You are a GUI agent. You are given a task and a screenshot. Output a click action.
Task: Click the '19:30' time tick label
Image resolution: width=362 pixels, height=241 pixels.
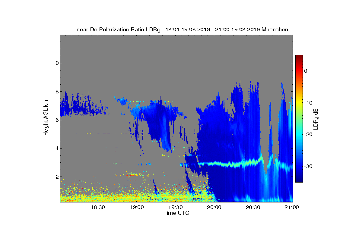(x=175, y=207)
